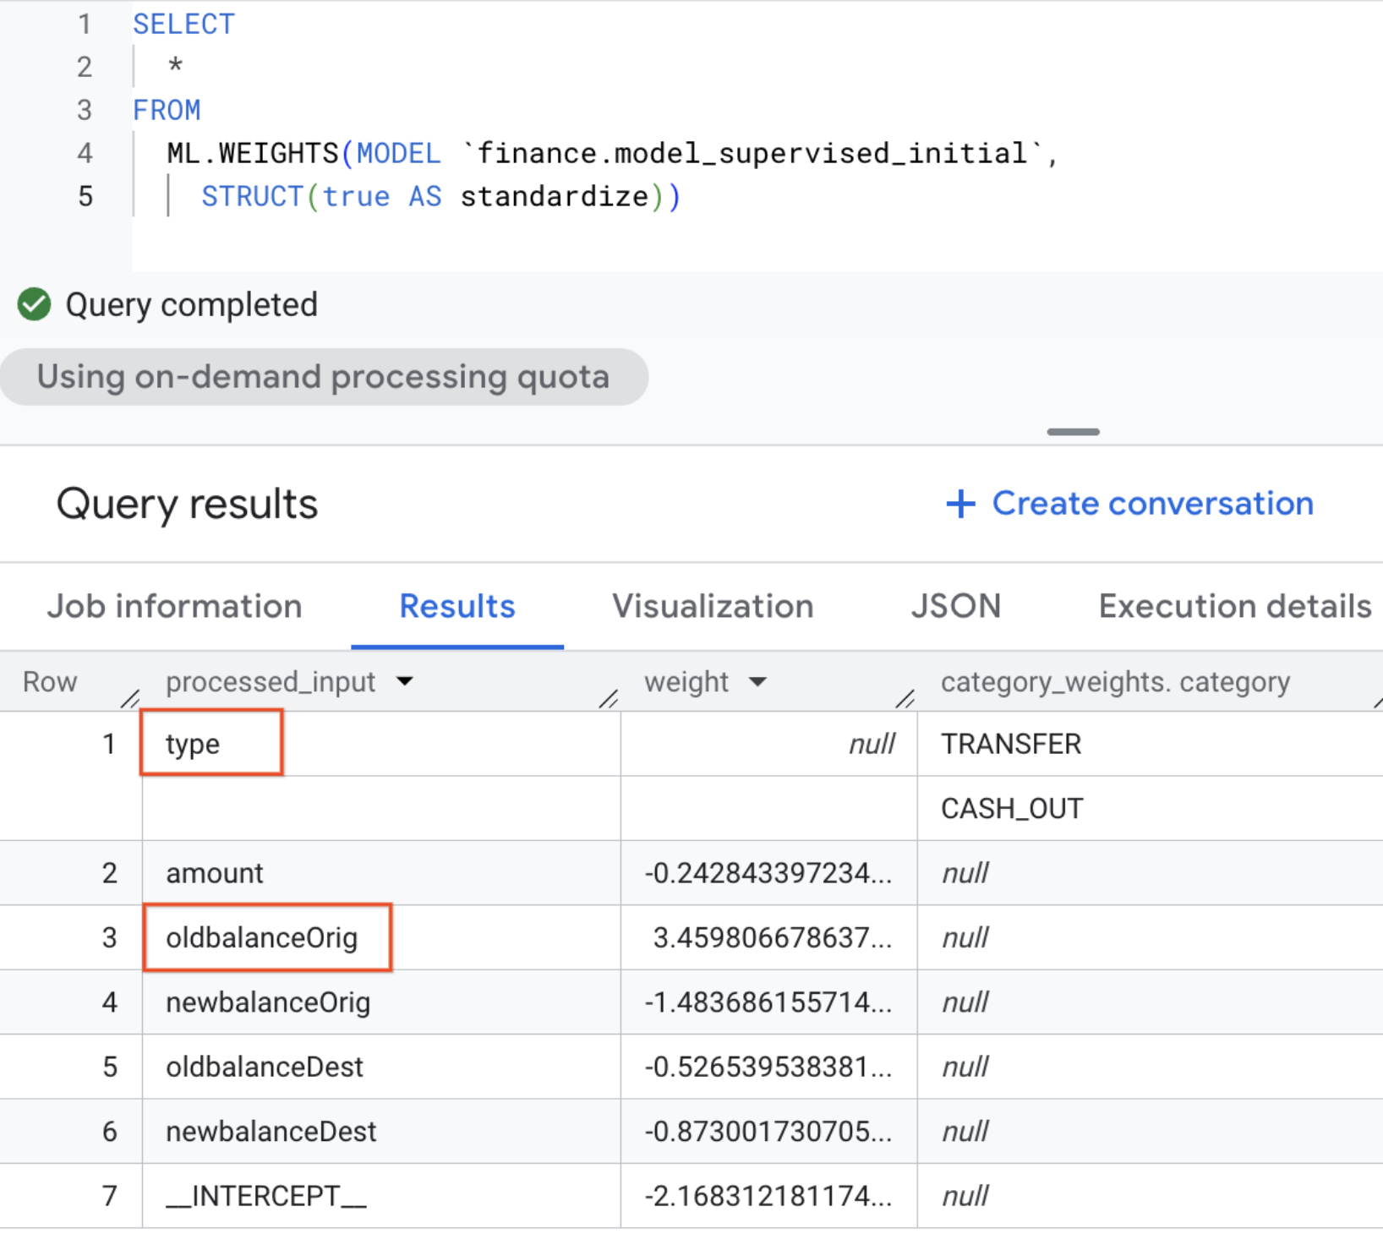Click the horizontal panel drag handle bar
This screenshot has width=1383, height=1234.
pos(1073,432)
